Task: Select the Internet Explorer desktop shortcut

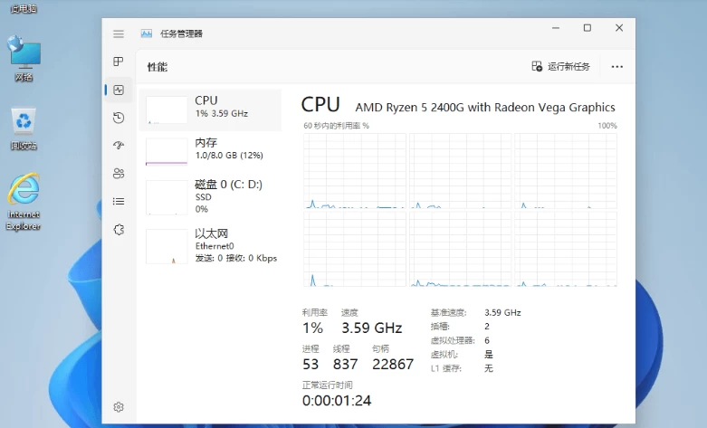Action: [x=24, y=201]
